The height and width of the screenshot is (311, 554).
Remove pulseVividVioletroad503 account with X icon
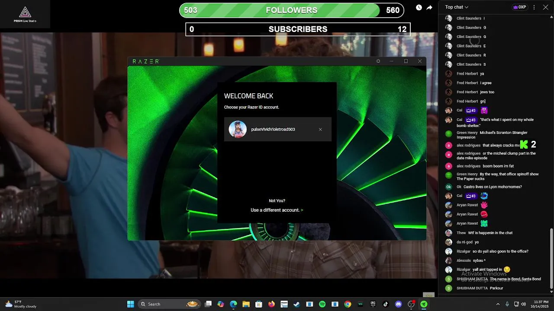click(x=320, y=130)
